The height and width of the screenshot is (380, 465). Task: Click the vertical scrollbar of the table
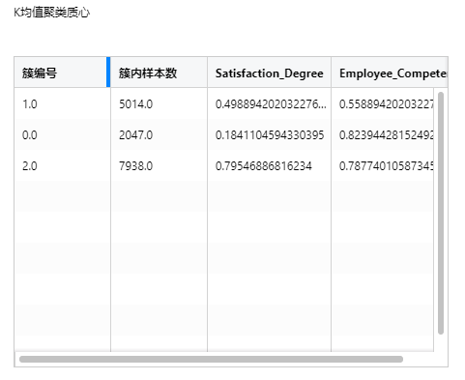click(x=441, y=213)
